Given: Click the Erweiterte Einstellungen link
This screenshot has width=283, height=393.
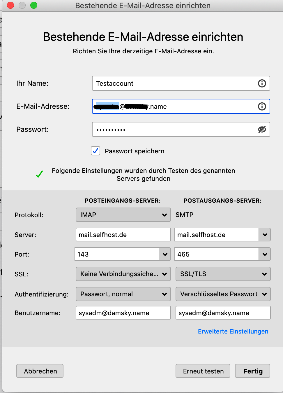Looking at the screenshot, I should [x=233, y=331].
